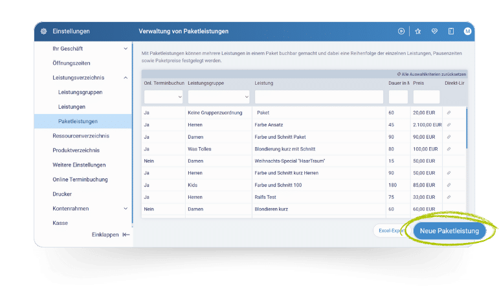499x289 pixels.
Task: Open the user avatar M menu
Action: point(467,31)
